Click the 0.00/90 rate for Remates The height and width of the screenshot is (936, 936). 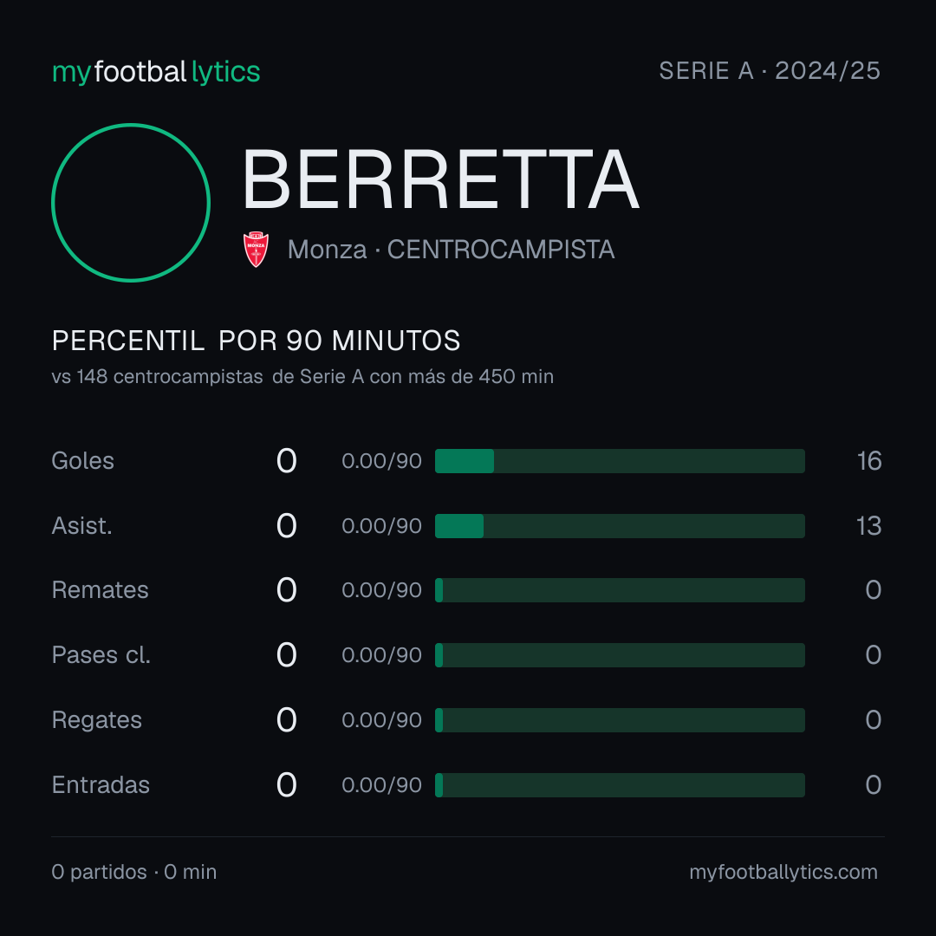(381, 590)
